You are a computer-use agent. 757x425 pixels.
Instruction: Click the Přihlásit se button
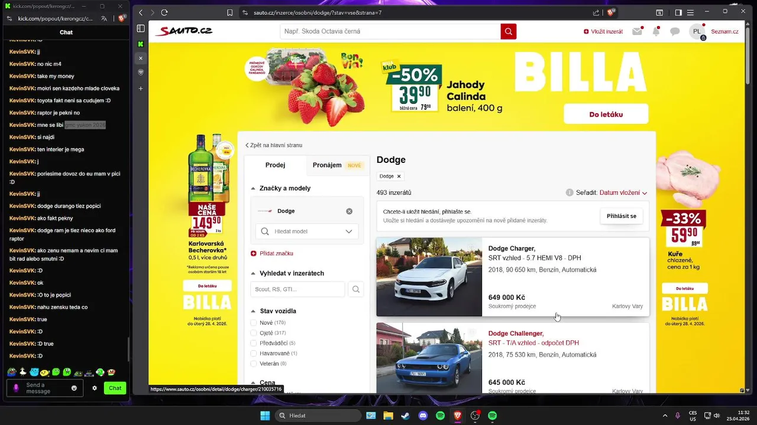click(621, 216)
